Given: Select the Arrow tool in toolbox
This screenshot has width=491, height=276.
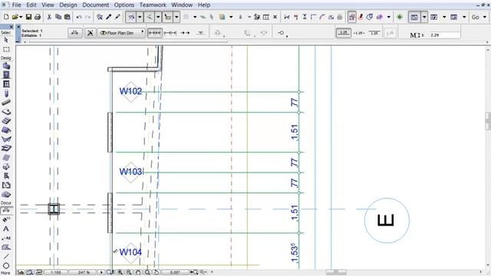Looking at the screenshot, I should click(6, 41).
